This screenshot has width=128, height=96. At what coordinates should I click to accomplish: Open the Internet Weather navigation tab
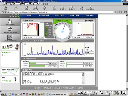coord(59,15)
